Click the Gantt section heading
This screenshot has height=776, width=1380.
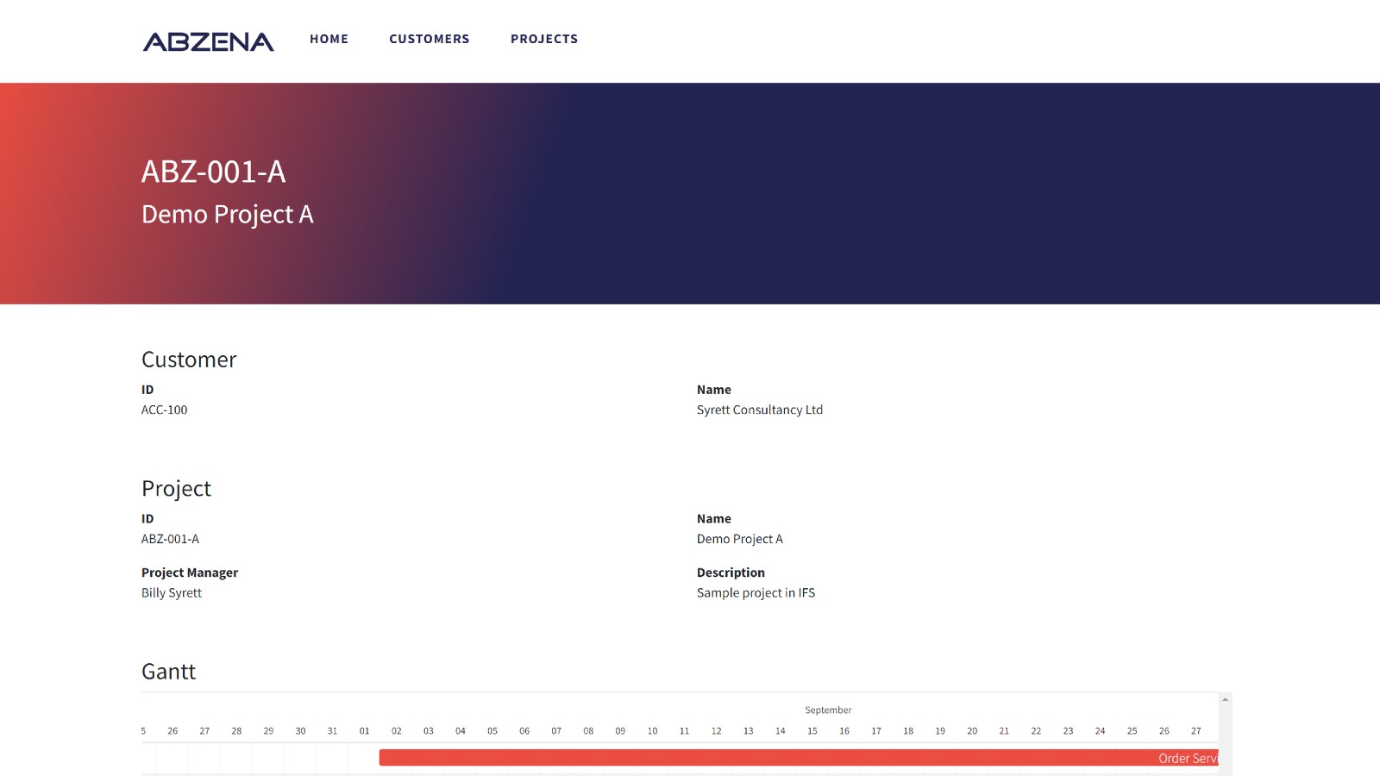pos(168,672)
